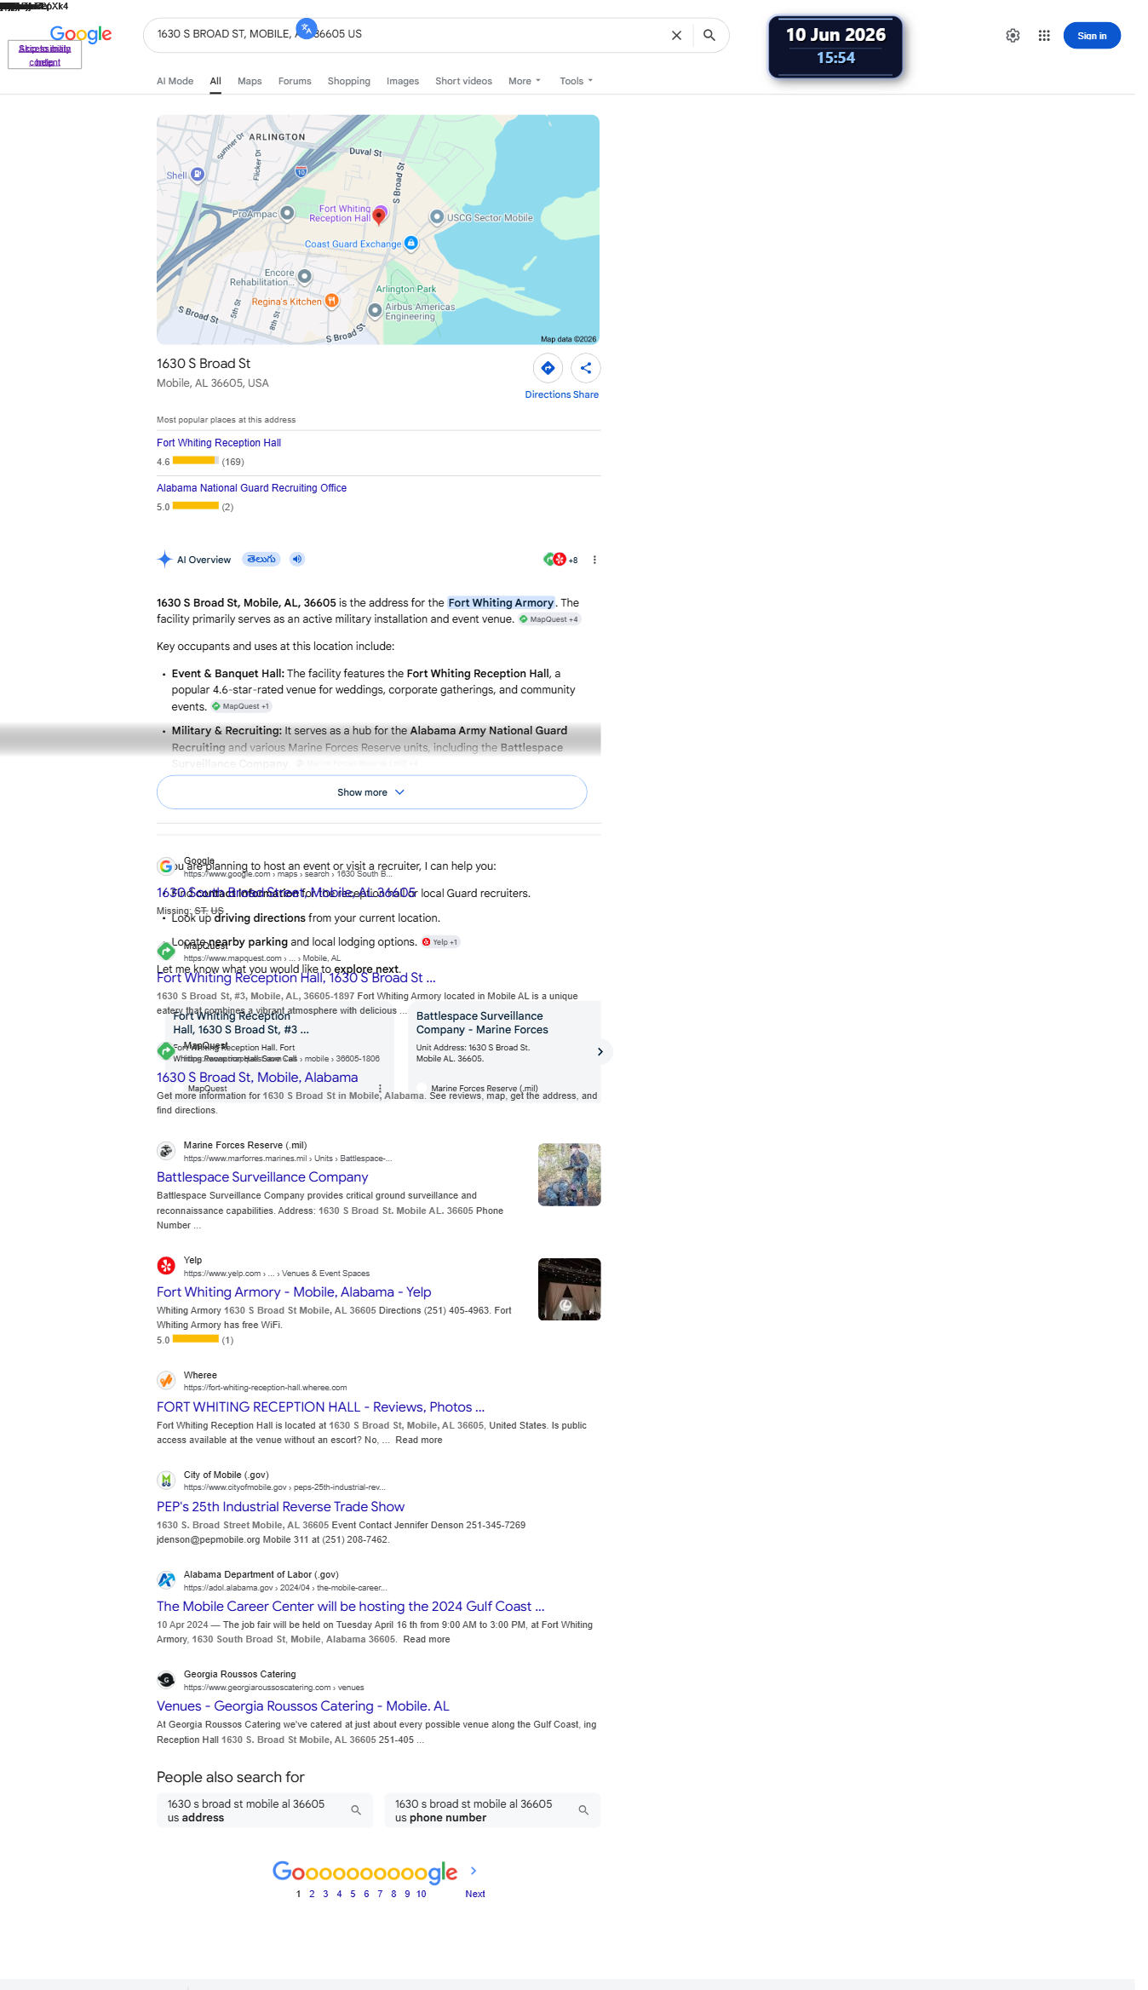The image size is (1148, 1990).
Task: Click the next-page chevron beside the pagination logo
Action: pyautogui.click(x=474, y=1871)
